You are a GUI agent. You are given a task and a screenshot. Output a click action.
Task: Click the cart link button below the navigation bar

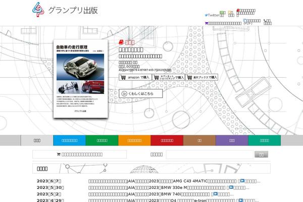[x=79, y=154]
